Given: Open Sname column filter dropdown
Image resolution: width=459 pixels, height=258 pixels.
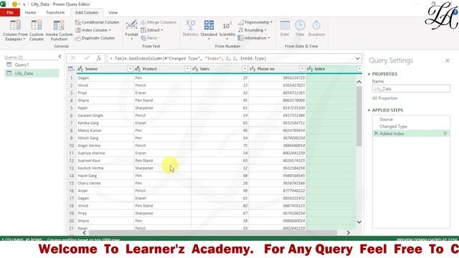Looking at the screenshot, I should coord(130,69).
